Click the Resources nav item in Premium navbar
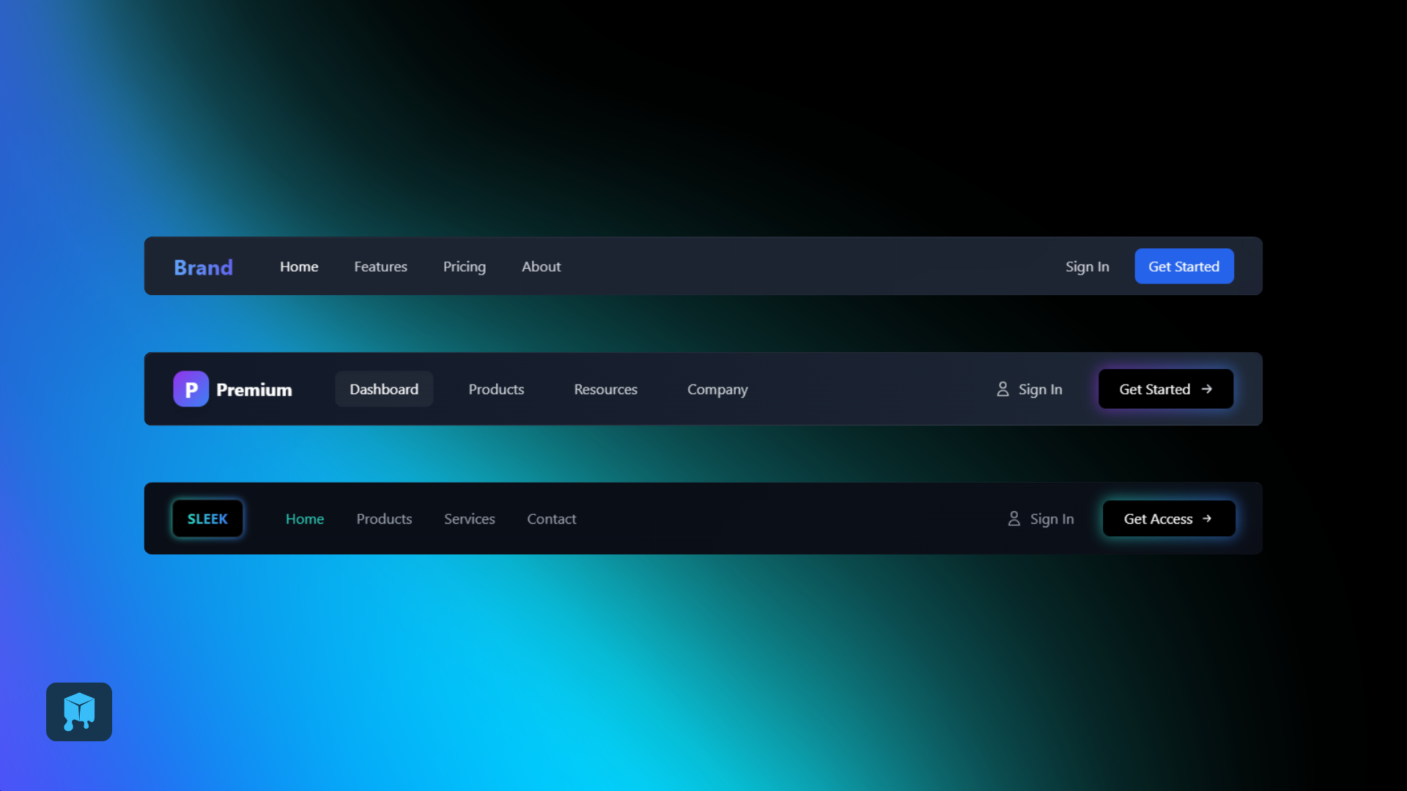Screen dimensions: 1407x791 [606, 388]
